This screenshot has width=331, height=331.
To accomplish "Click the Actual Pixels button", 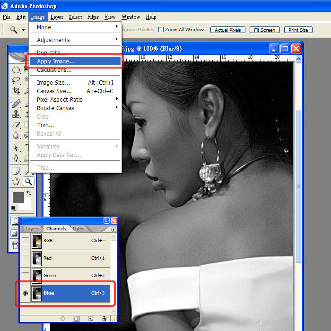I will [x=227, y=30].
